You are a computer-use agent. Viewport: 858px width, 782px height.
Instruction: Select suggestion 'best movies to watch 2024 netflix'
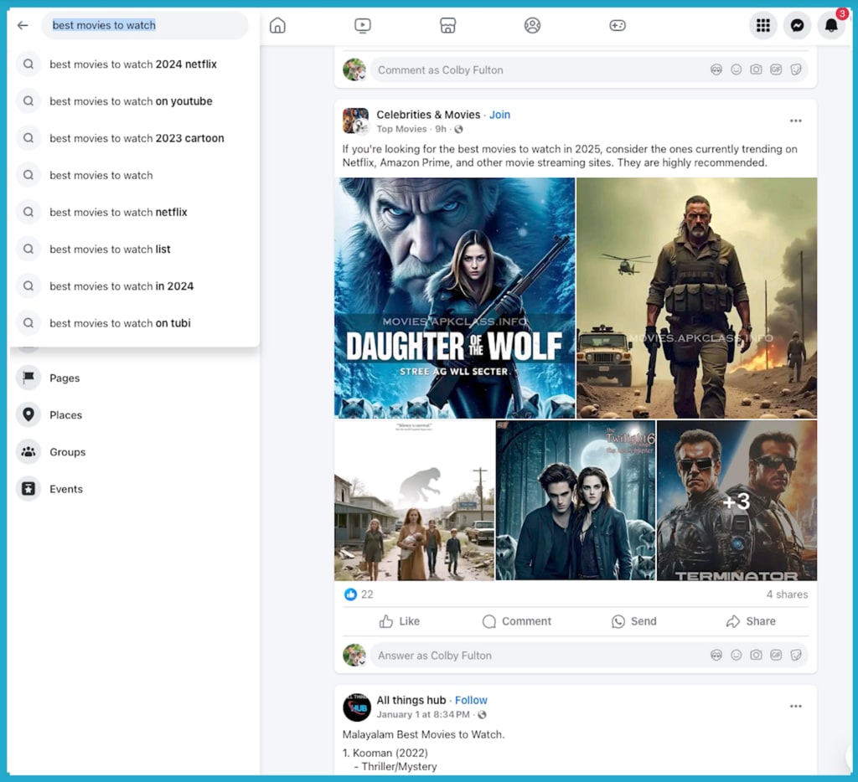pyautogui.click(x=134, y=64)
